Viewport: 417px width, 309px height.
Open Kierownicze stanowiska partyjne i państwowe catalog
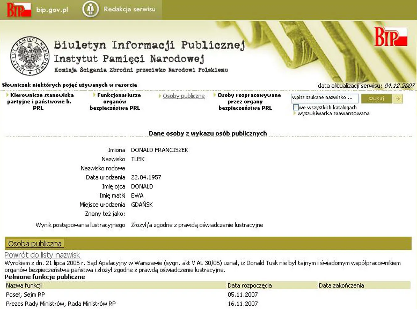pos(40,101)
